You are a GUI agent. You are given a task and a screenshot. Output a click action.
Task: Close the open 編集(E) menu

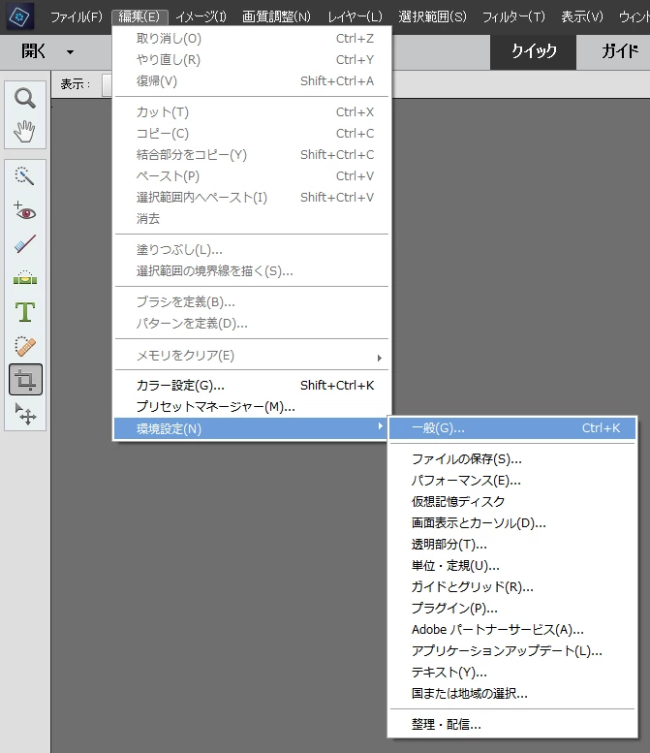[x=139, y=17]
